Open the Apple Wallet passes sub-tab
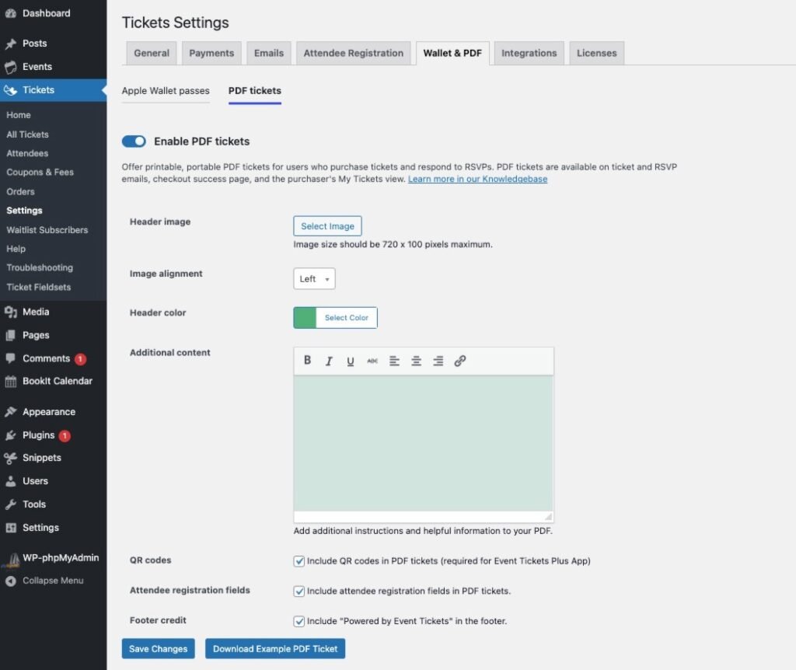Viewport: 796px width, 670px height. pyautogui.click(x=166, y=91)
